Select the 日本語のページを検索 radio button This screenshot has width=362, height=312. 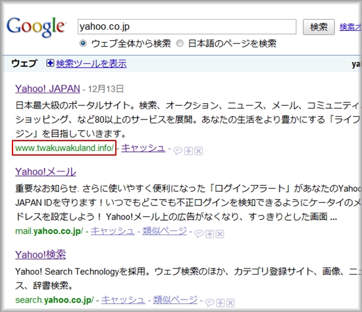180,43
